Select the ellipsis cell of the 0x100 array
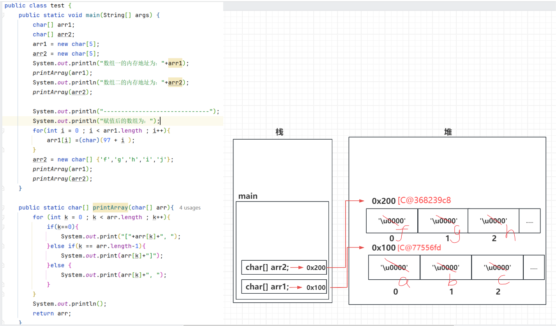 tap(534, 267)
